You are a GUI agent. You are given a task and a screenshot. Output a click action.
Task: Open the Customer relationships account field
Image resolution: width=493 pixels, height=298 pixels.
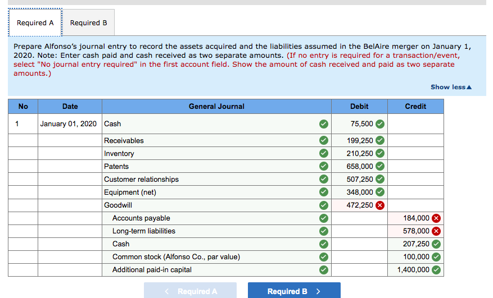coord(216,179)
